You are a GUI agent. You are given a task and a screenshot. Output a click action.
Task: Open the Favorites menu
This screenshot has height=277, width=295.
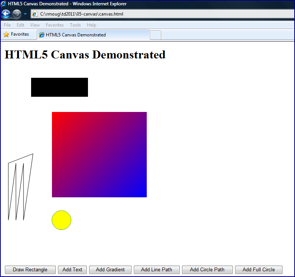coord(55,25)
